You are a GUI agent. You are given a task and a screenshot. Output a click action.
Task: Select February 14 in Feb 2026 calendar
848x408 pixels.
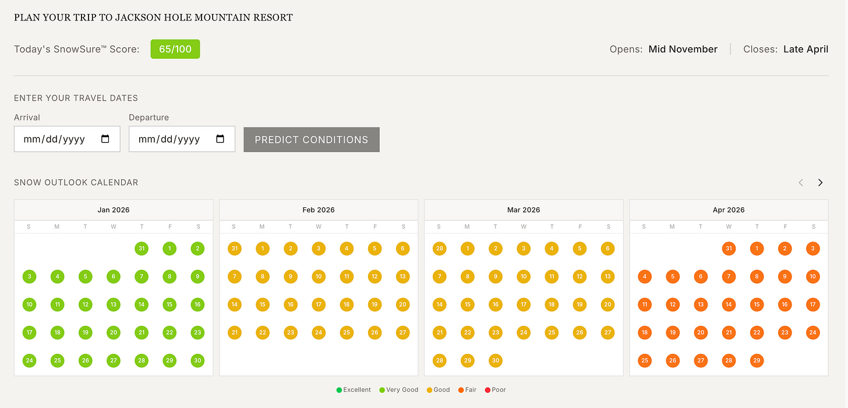pyautogui.click(x=235, y=304)
